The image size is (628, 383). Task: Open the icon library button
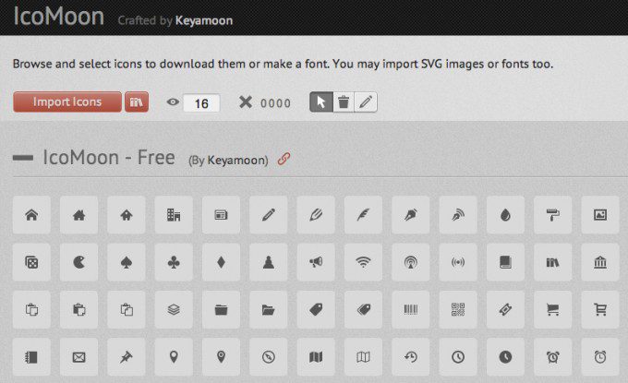[x=137, y=102]
